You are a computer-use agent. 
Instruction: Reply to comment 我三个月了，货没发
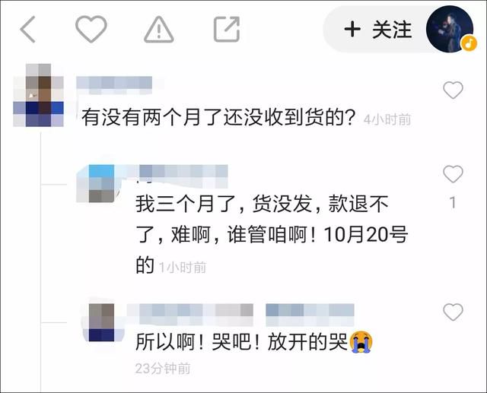coord(272,234)
